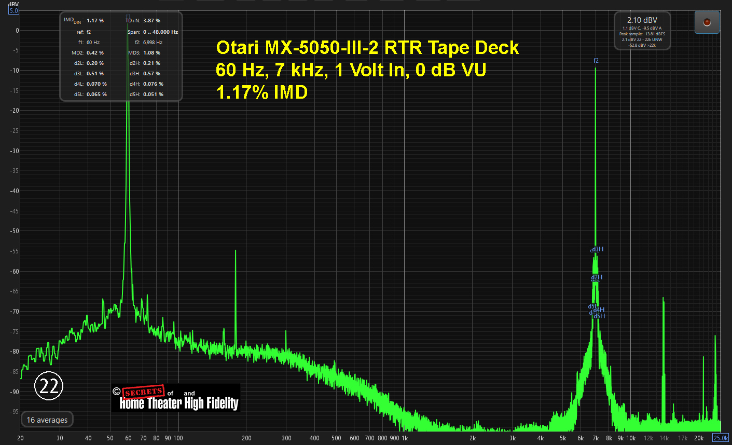Select the MD2 0.42 % value
Viewport: 732px width, 445px height.
95,53
